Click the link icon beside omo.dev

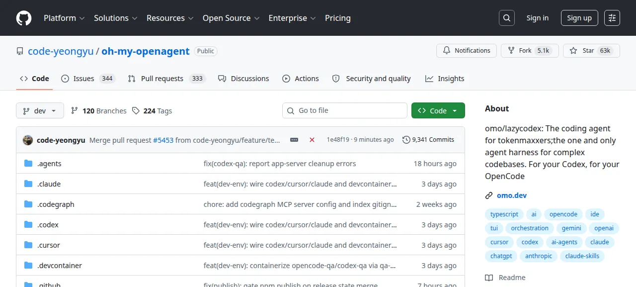coord(489,195)
